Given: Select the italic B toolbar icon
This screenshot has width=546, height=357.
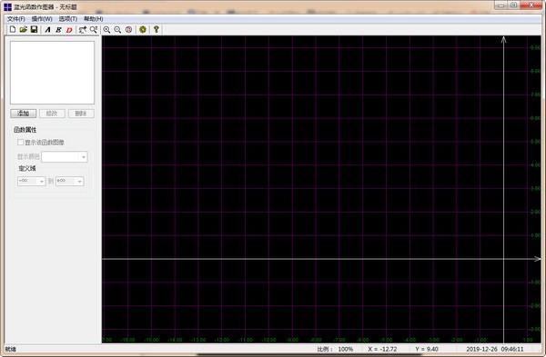Looking at the screenshot, I should (58, 30).
